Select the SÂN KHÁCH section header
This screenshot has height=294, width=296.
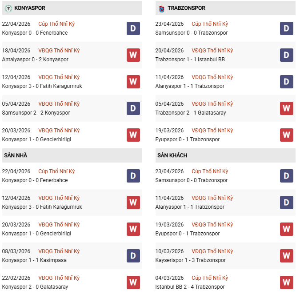(172, 155)
